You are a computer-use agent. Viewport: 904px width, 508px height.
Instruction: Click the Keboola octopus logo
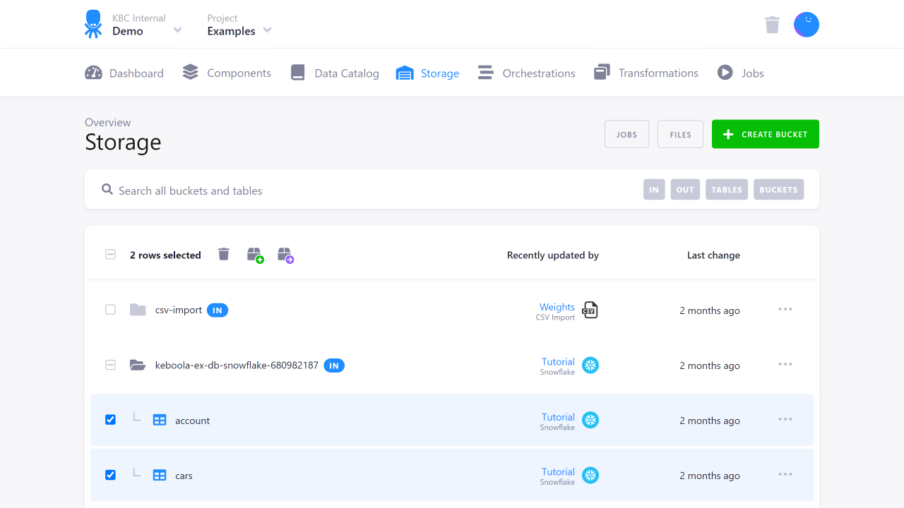point(93,23)
